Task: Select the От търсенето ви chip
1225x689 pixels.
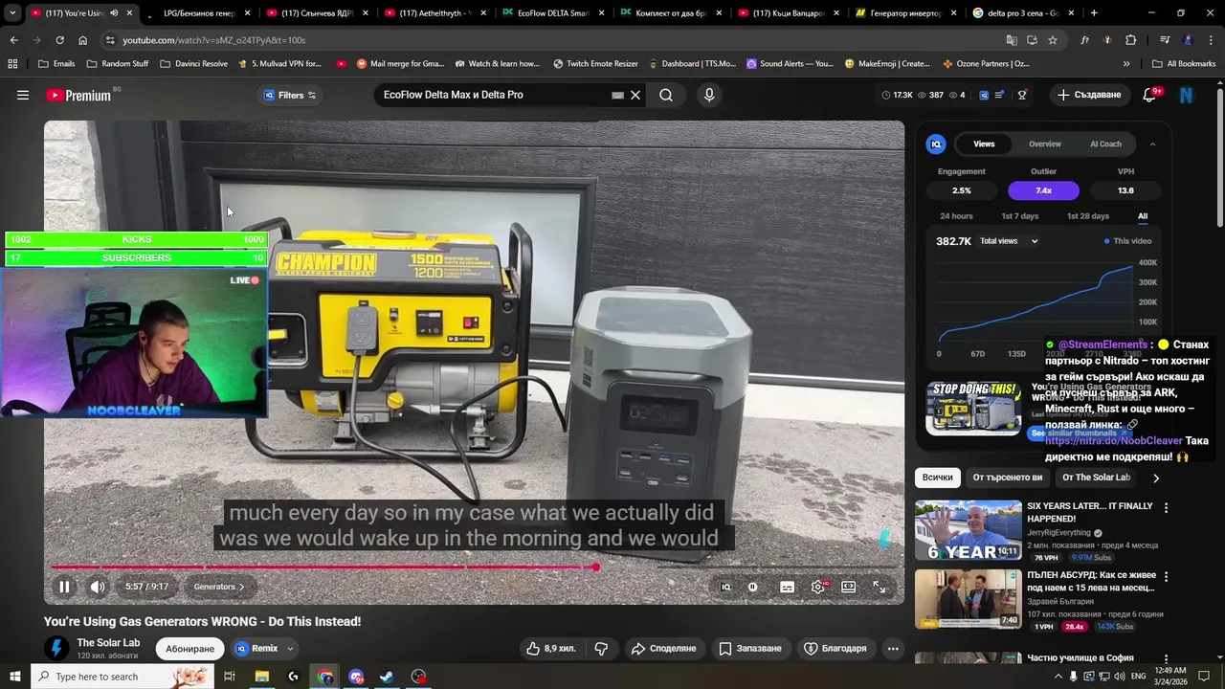Action: (x=1007, y=478)
